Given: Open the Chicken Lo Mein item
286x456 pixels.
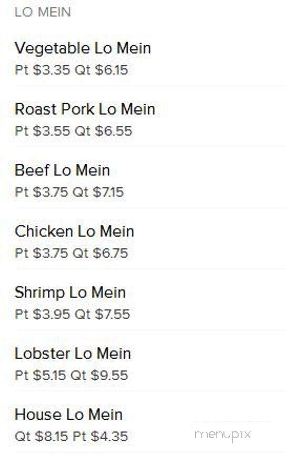Looking at the screenshot, I should coord(74,232).
